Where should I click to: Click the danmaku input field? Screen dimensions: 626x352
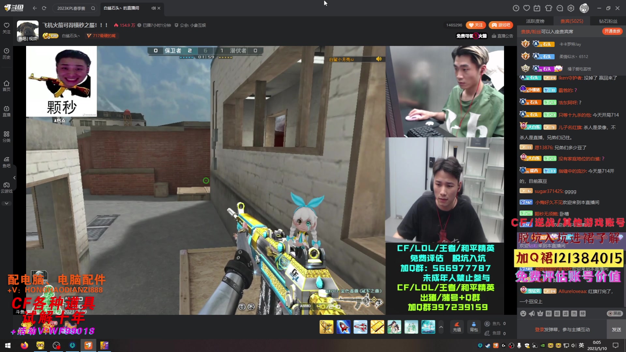click(562, 330)
